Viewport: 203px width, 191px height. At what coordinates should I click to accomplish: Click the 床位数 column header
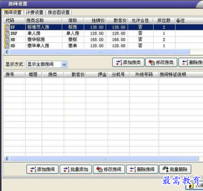164,21
